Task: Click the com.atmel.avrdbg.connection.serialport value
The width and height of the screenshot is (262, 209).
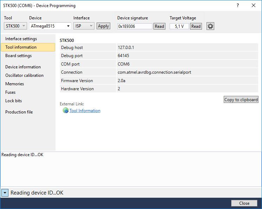Action: point(187,72)
